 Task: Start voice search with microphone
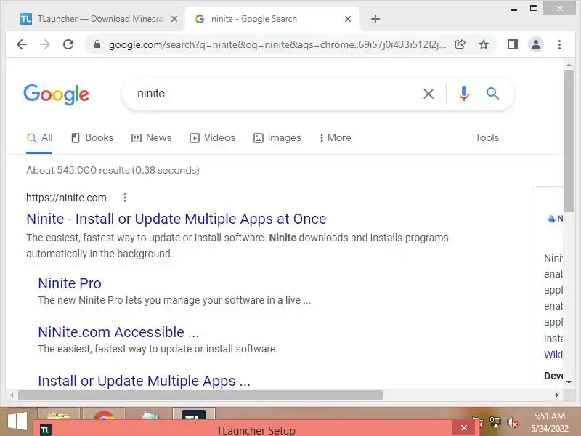point(464,94)
